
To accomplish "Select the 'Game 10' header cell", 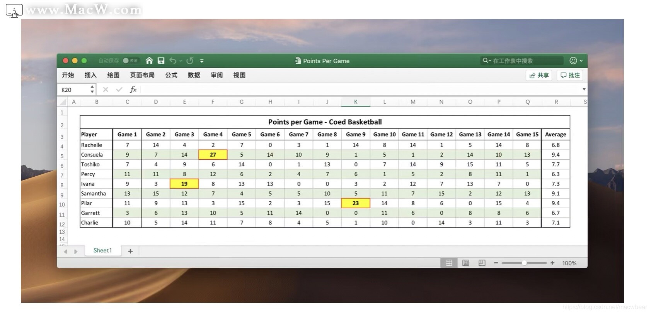I will tap(384, 134).
